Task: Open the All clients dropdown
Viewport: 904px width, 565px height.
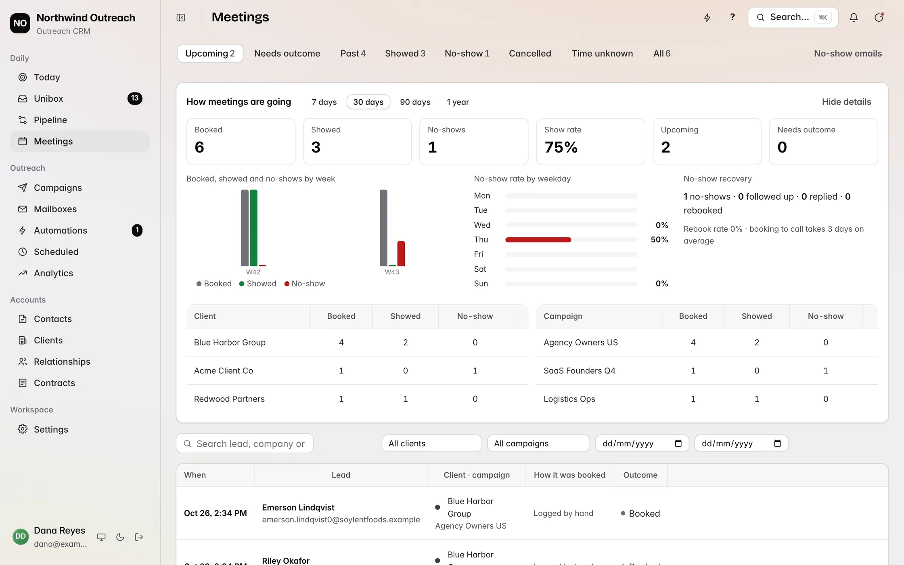Action: [431, 444]
